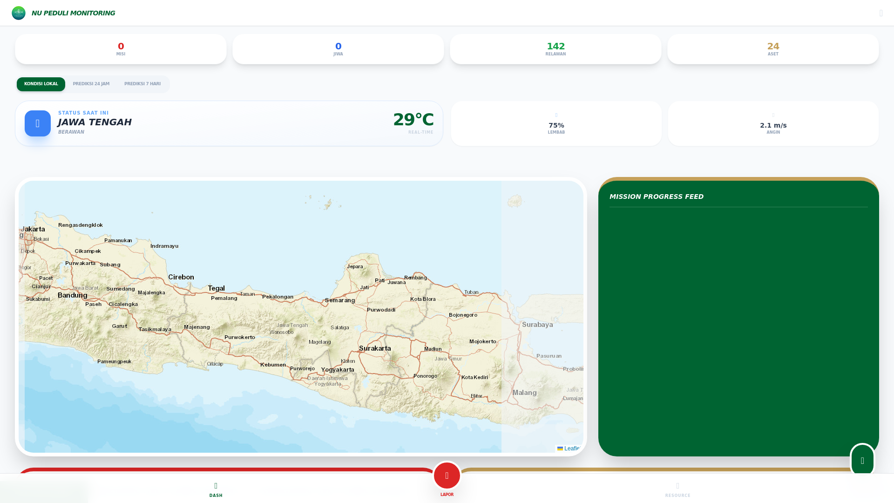
Task: Open the 142 RELAWAN stat card
Action: point(555,49)
